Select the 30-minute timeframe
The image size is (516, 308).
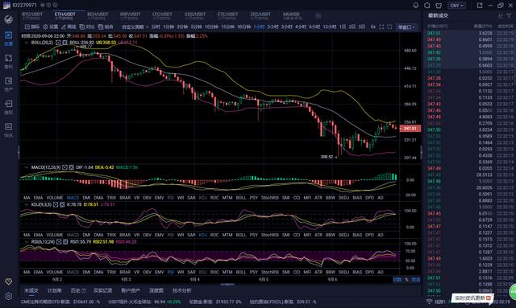243,27
